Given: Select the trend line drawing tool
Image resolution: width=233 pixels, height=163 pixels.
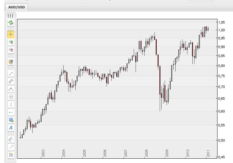Looking at the screenshot, I should click(x=11, y=74).
